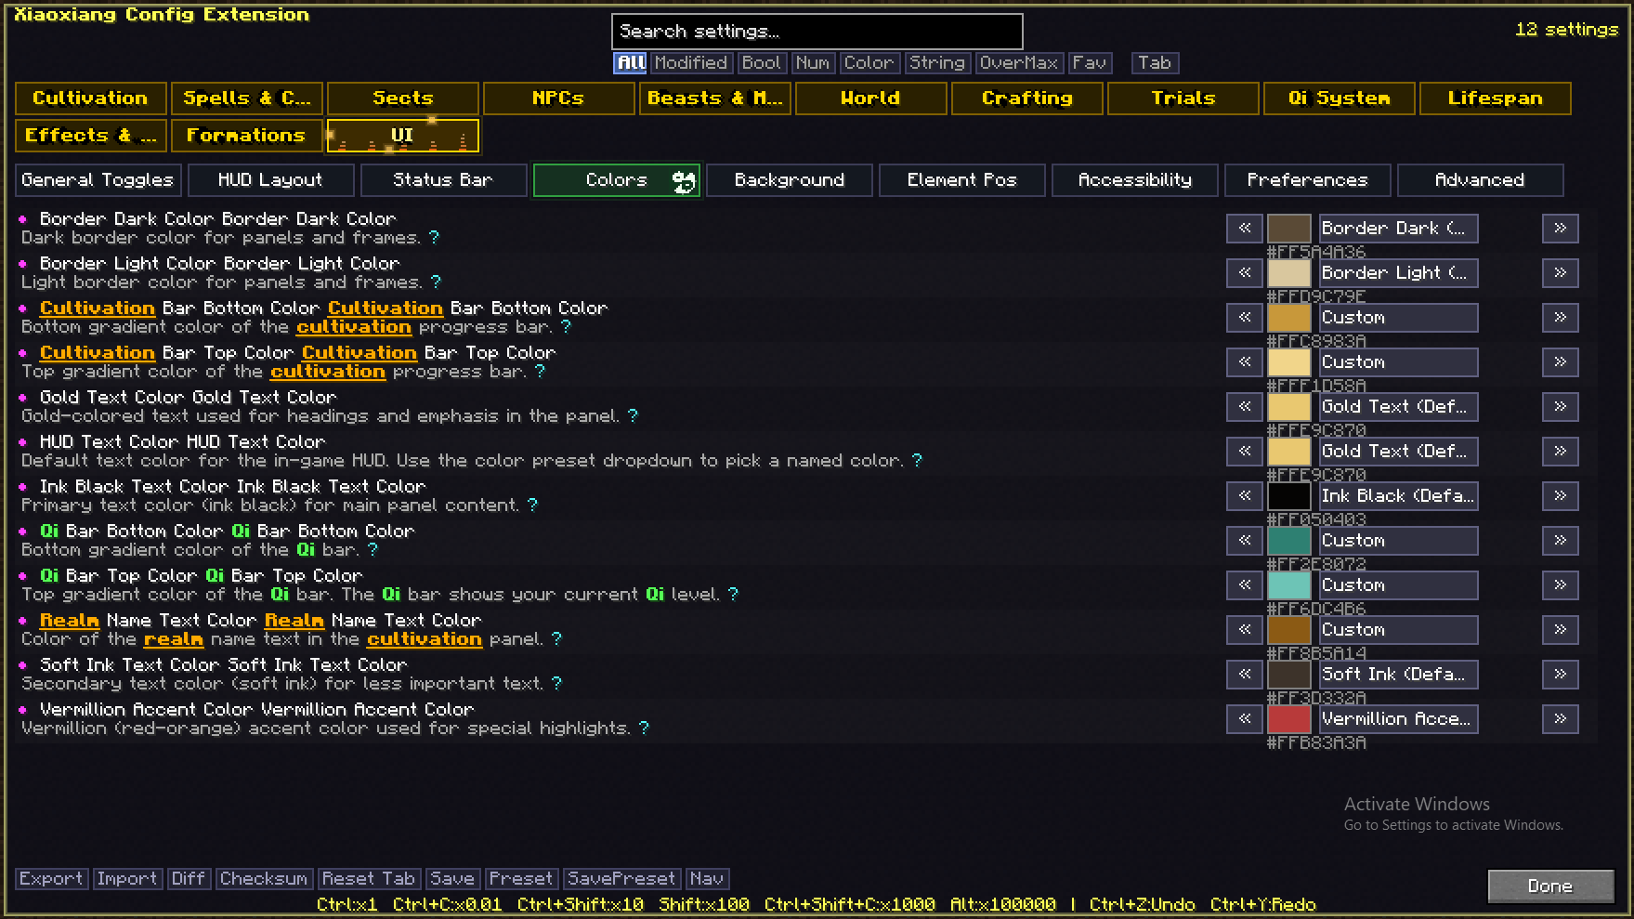
Task: Click the Search settings field
Action: [x=817, y=32]
